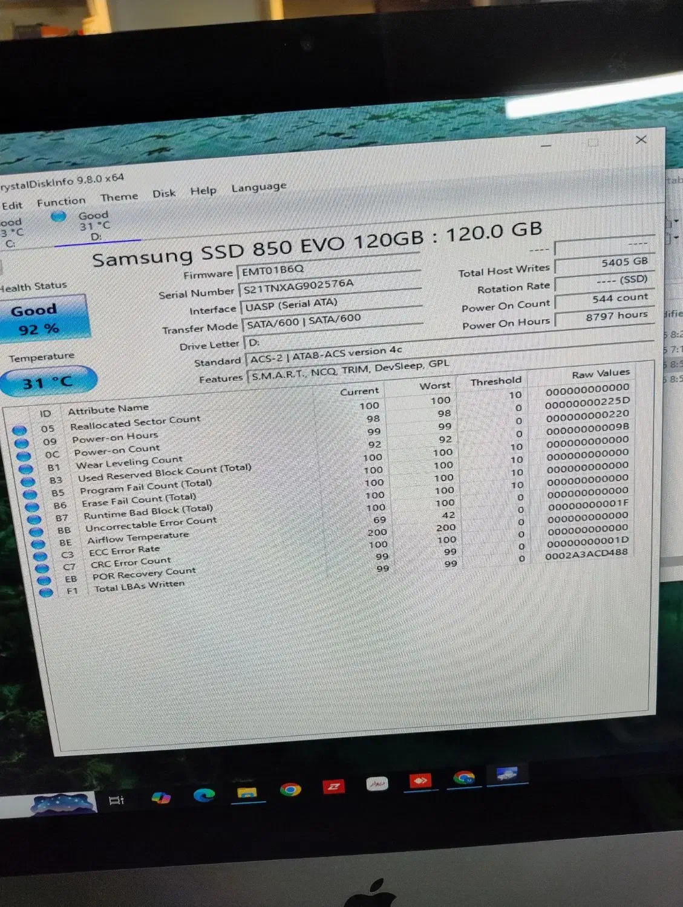The height and width of the screenshot is (907, 683).
Task: Click the blue dot beside Reallocated Sector Count
Action: pos(19,429)
